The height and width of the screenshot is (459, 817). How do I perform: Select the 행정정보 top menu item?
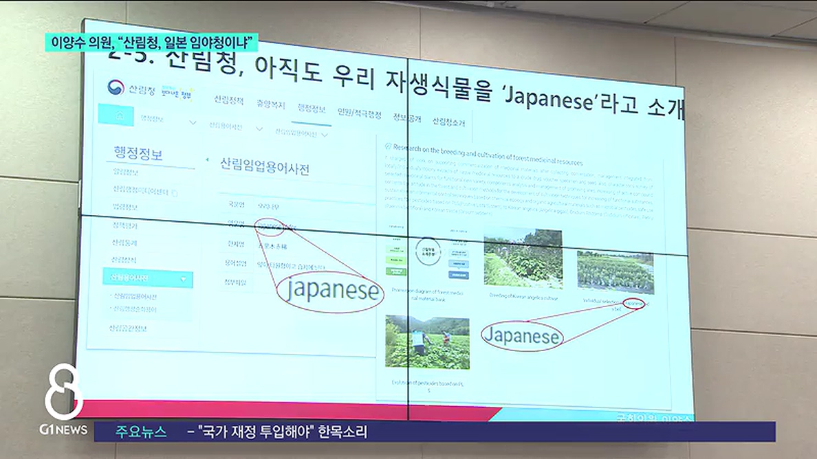(x=311, y=108)
